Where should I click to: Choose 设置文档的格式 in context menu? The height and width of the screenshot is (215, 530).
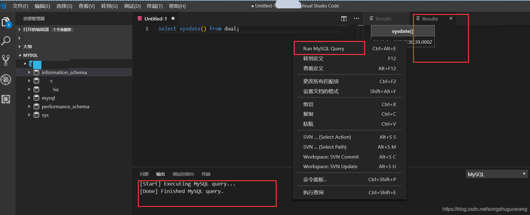pyautogui.click(x=349, y=91)
